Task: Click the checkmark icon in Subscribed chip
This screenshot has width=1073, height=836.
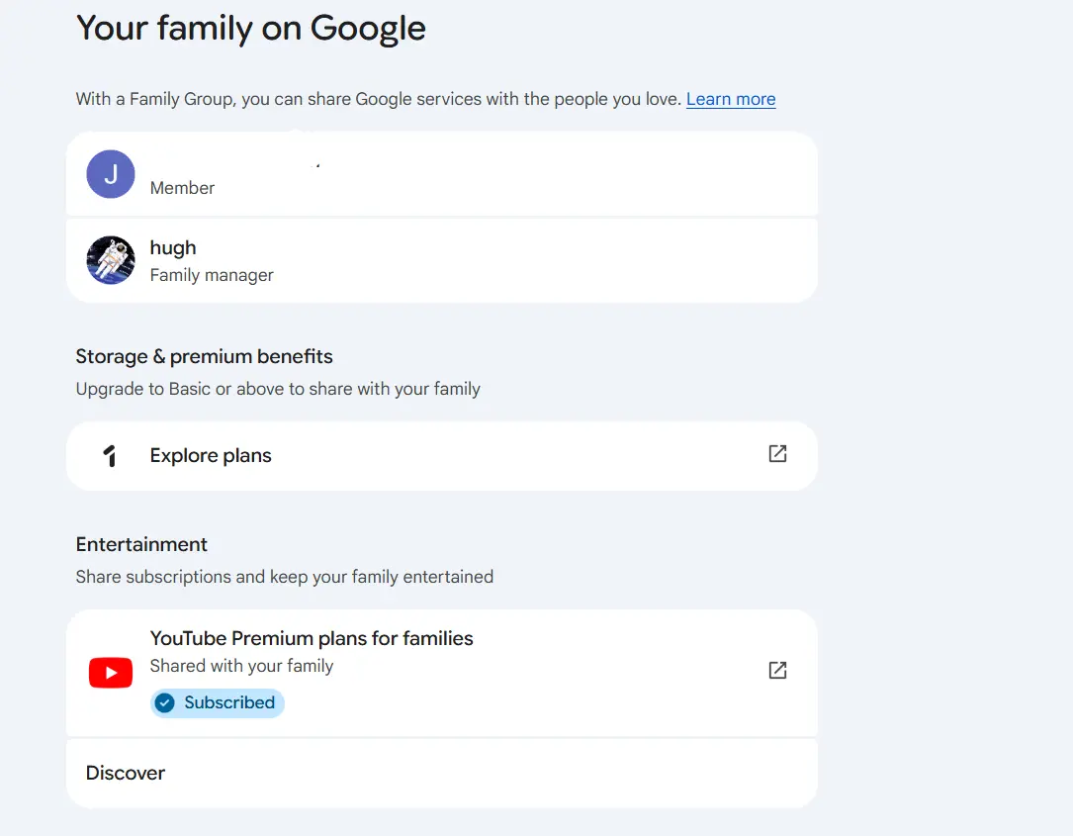Action: (x=165, y=703)
